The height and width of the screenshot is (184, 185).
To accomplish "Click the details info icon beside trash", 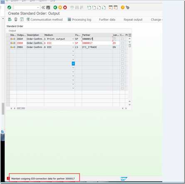I will point(22,20).
